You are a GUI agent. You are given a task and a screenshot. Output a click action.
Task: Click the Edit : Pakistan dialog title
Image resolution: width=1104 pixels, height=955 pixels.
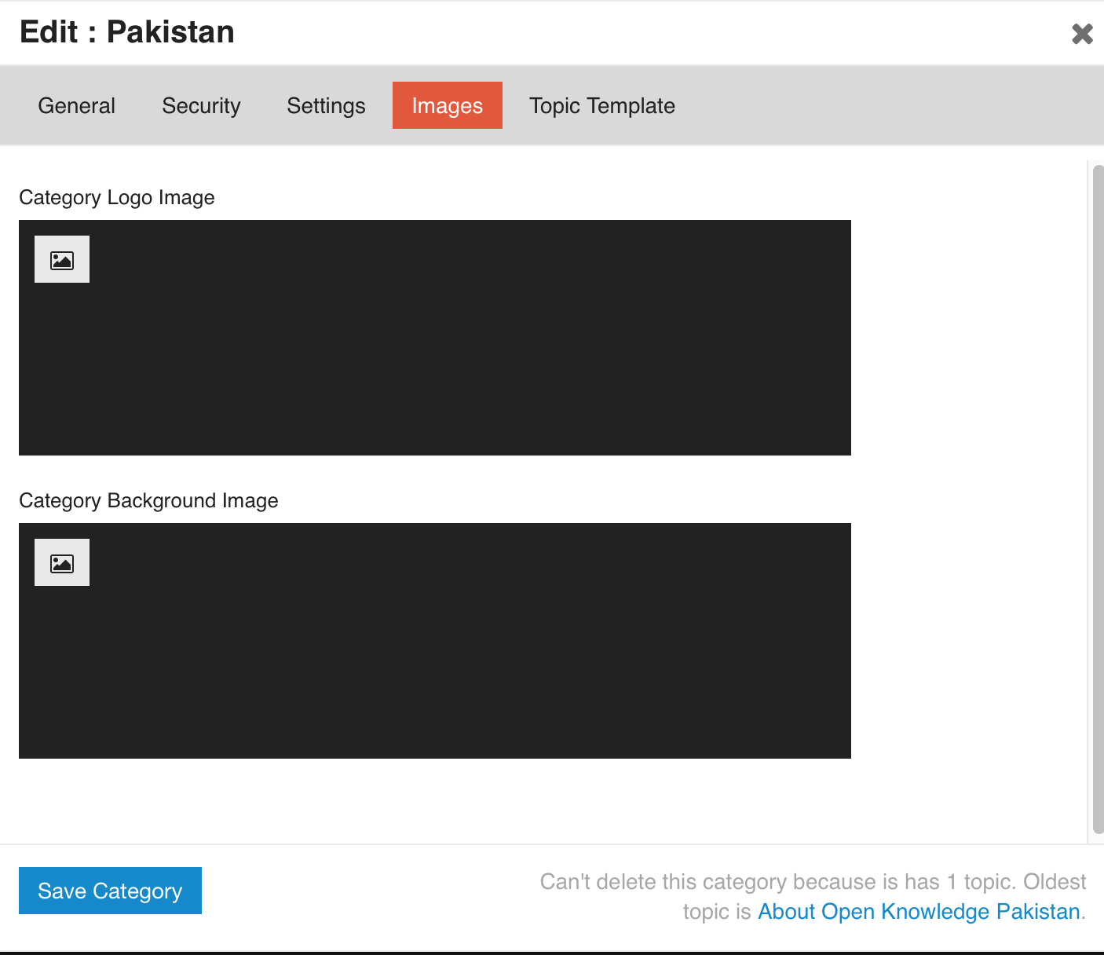pos(127,32)
